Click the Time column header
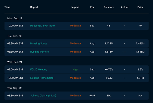Viewport: 153px width, 103px height. [7, 7]
